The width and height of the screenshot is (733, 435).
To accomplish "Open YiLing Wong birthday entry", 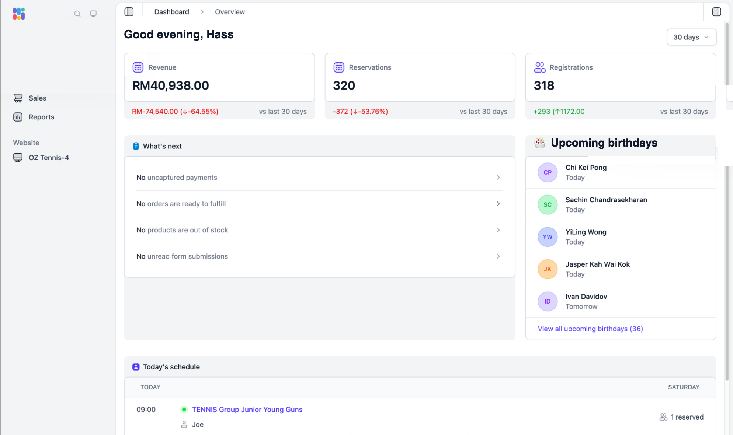I will (x=621, y=237).
